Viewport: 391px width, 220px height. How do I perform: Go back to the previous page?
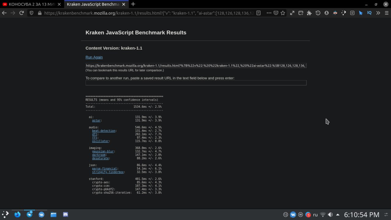pyautogui.click(x=4, y=13)
